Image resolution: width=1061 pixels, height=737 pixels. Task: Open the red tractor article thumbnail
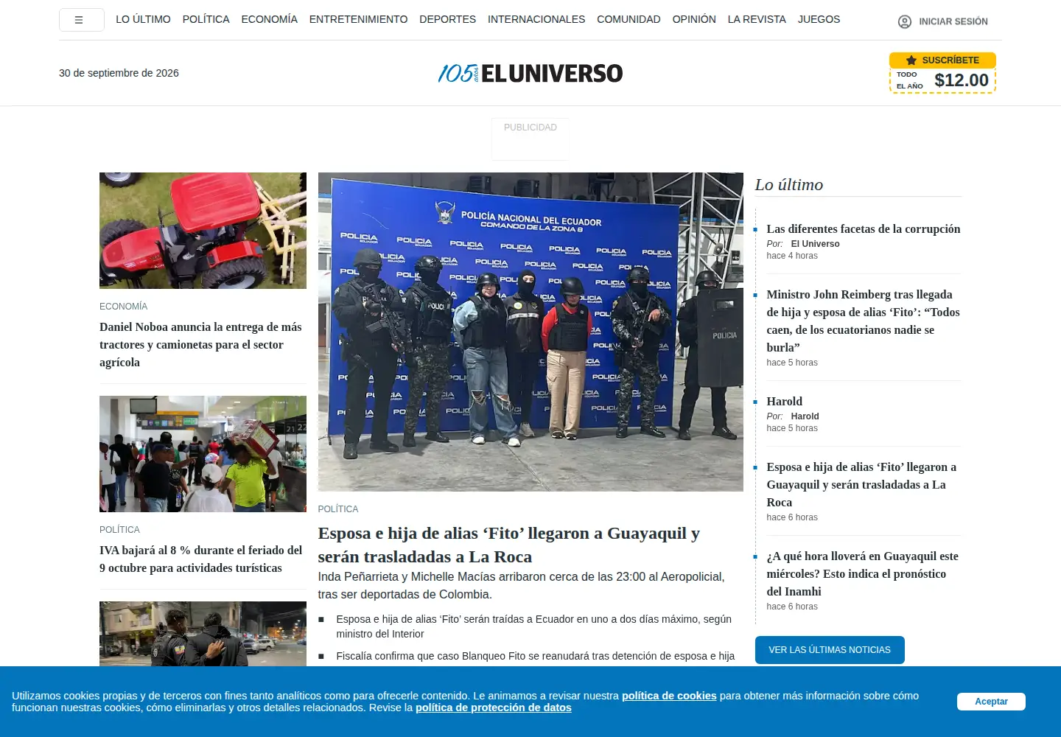click(x=203, y=231)
